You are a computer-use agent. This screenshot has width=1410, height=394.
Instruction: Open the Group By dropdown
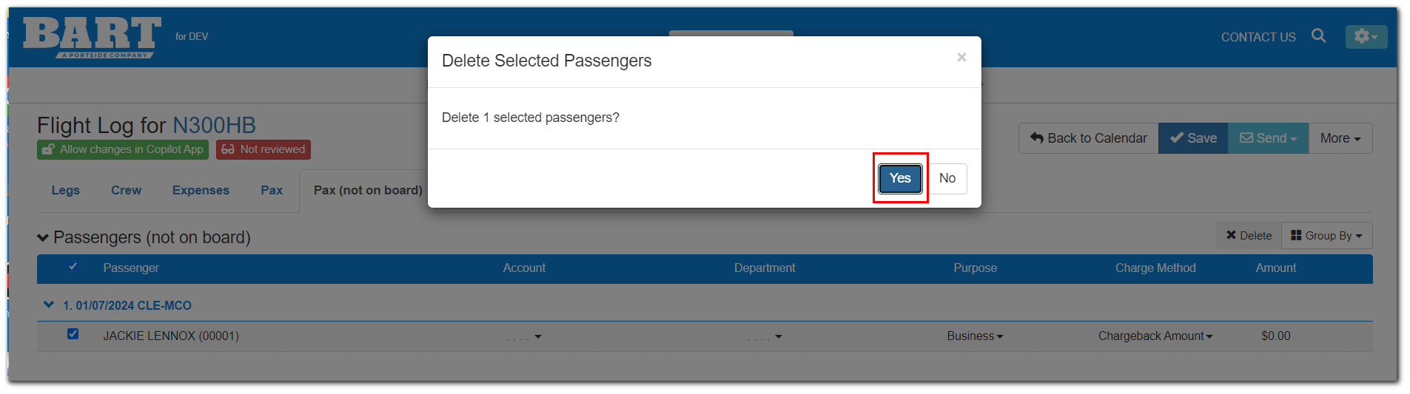[1326, 236]
